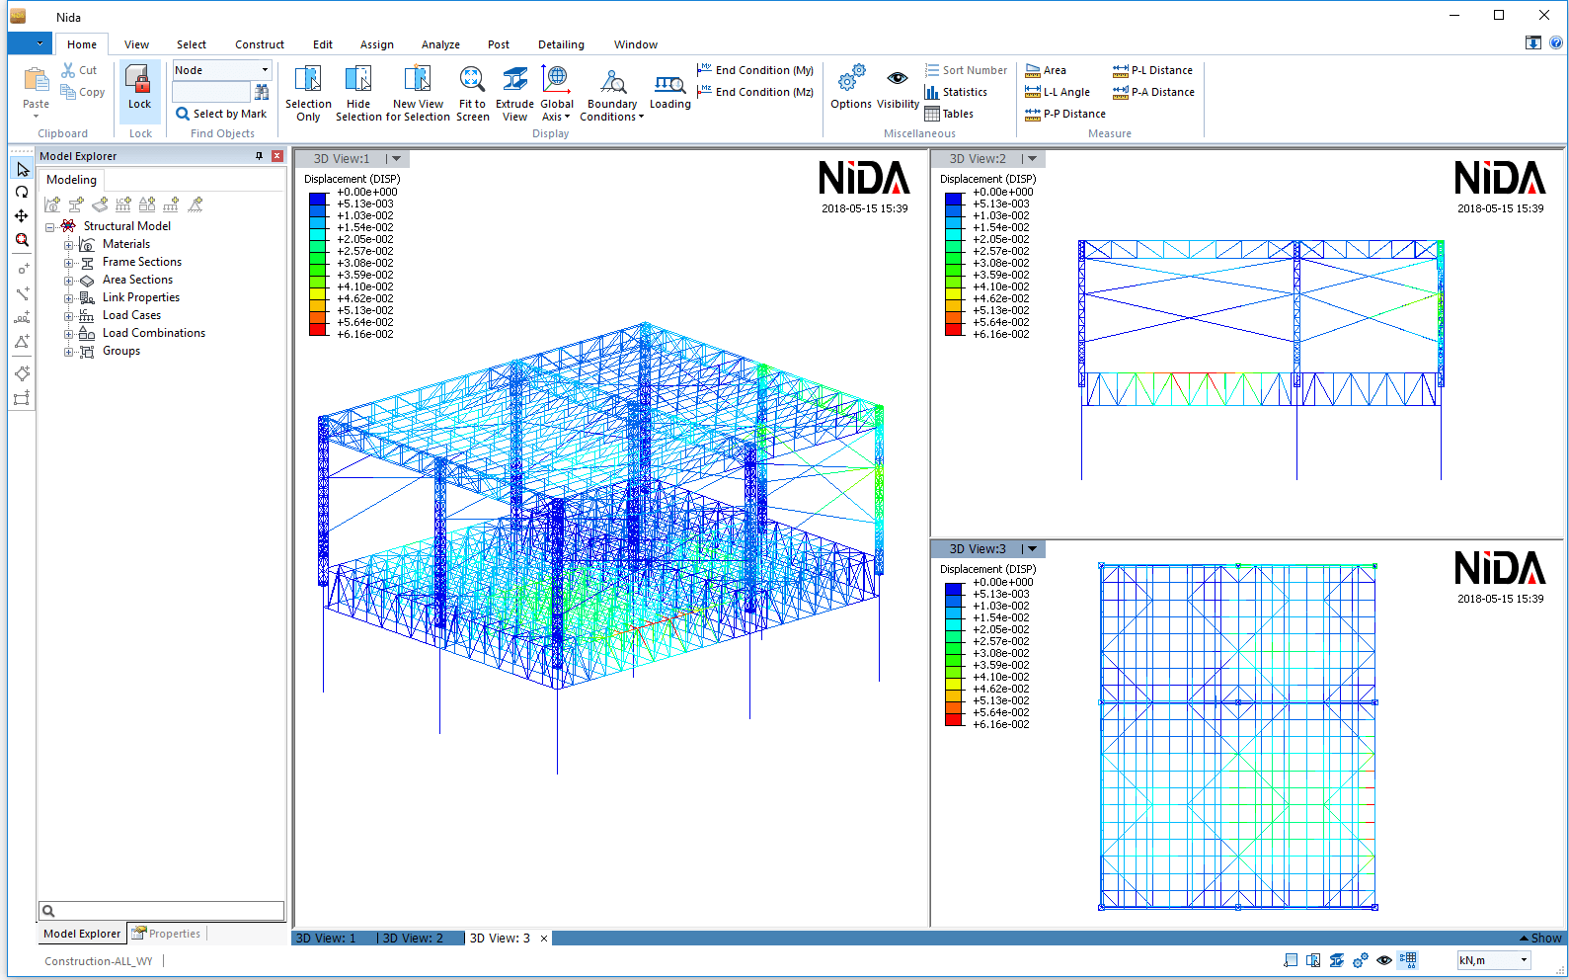Viewport: 1569px width, 980px height.
Task: Measure Area with the Area tool
Action: [x=1046, y=70]
